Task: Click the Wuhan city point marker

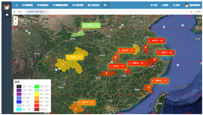Action: [x=116, y=57]
